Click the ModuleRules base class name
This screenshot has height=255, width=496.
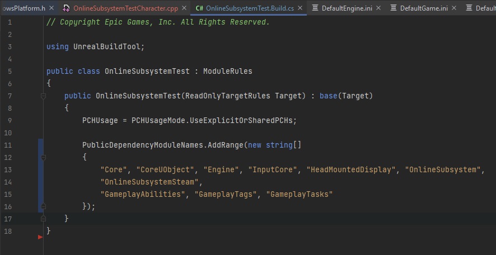pyautogui.click(x=227, y=72)
